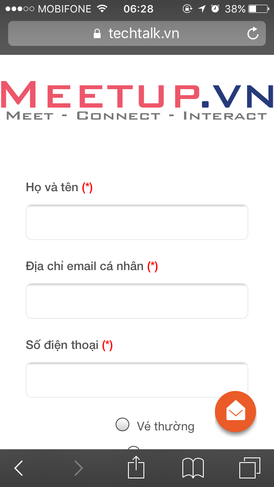
Task: Tap the forward navigation arrow
Action: pyautogui.click(x=78, y=468)
